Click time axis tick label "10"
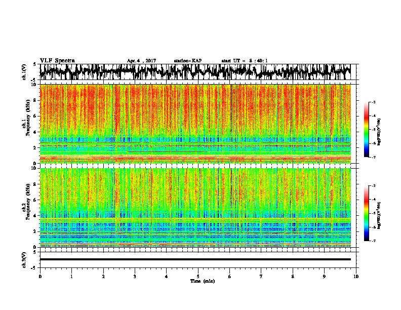The height and width of the screenshot is (310, 401). tap(356, 277)
